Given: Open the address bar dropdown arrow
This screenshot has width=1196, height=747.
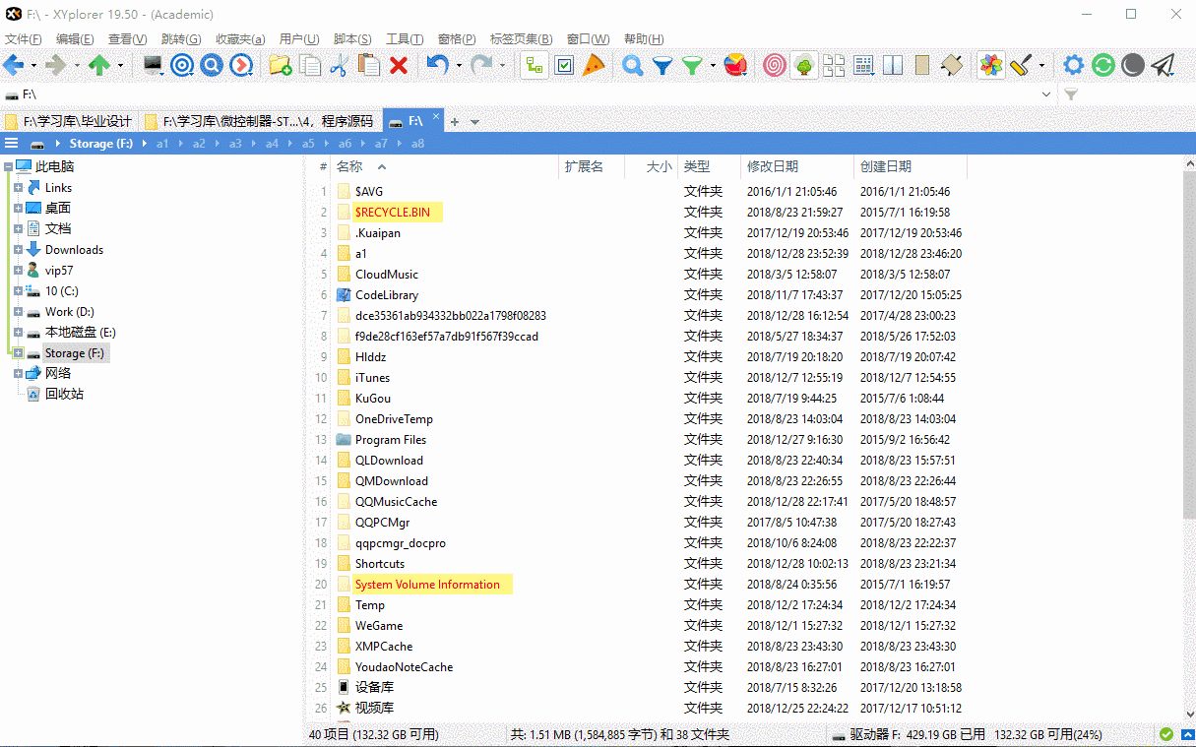Looking at the screenshot, I should [x=1046, y=94].
